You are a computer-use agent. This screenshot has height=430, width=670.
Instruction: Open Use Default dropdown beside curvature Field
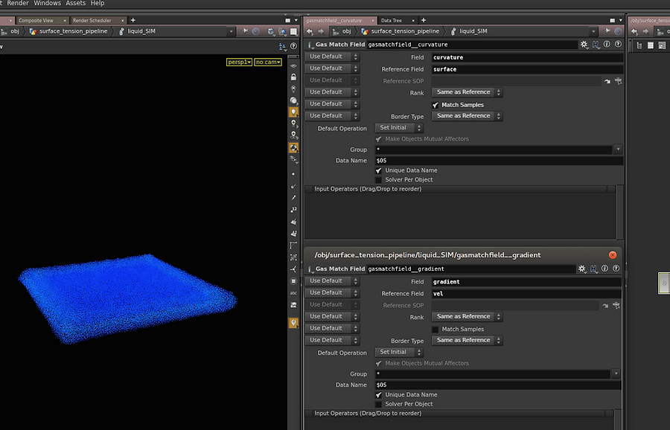332,57
